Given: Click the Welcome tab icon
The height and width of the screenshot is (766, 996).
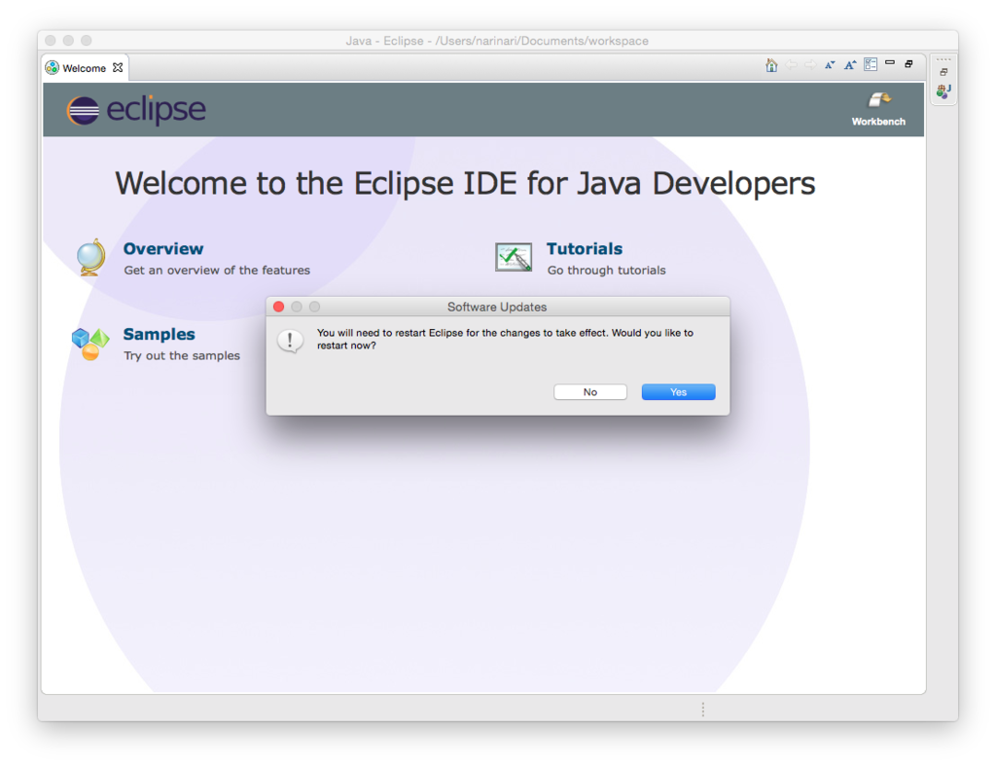Looking at the screenshot, I should (53, 67).
